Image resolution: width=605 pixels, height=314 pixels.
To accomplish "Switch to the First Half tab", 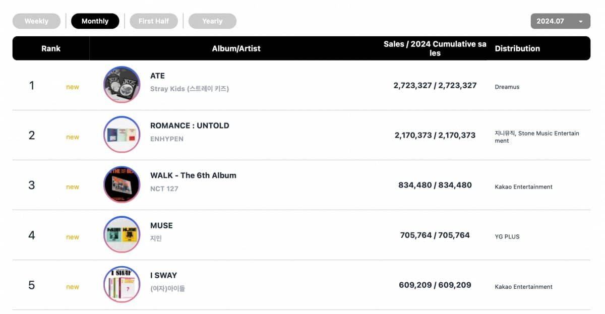I will tap(154, 21).
